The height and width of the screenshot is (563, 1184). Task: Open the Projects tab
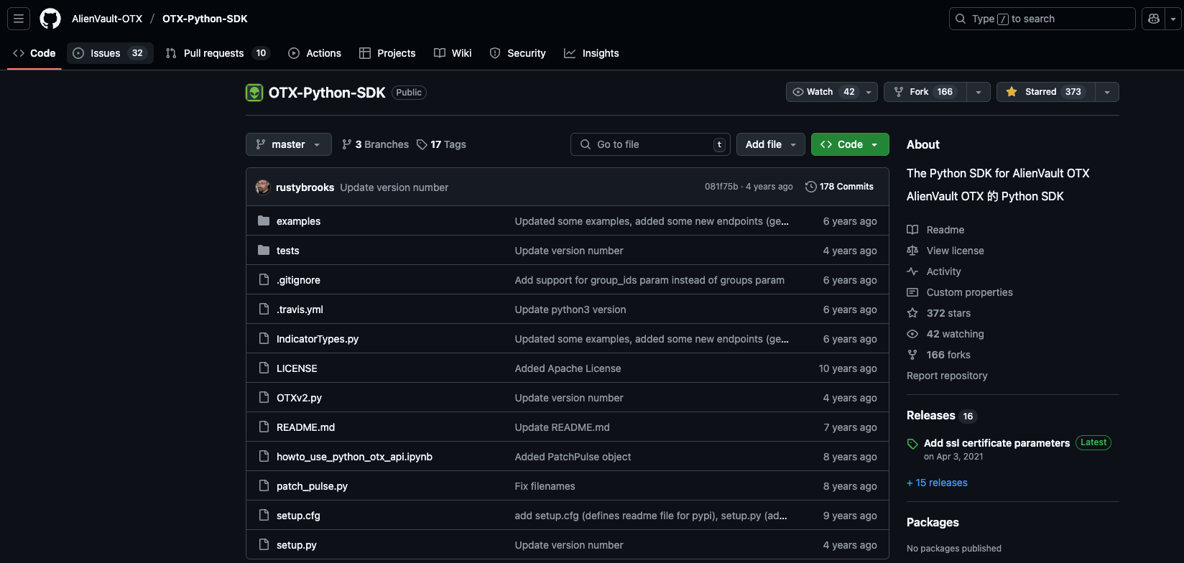(387, 53)
